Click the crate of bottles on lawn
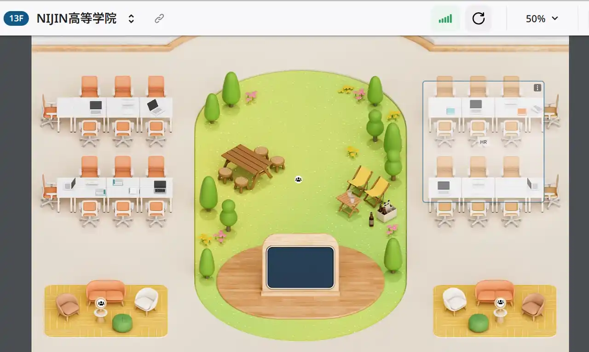Viewport: 589px width, 352px height. (386, 212)
